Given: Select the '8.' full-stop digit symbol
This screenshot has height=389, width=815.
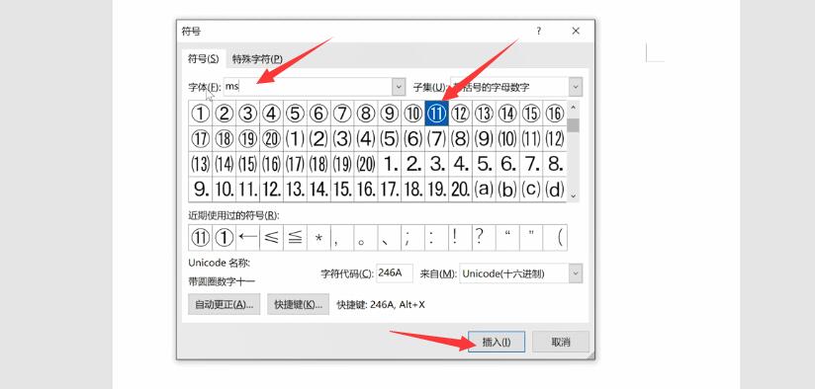Looking at the screenshot, I should point(555,164).
